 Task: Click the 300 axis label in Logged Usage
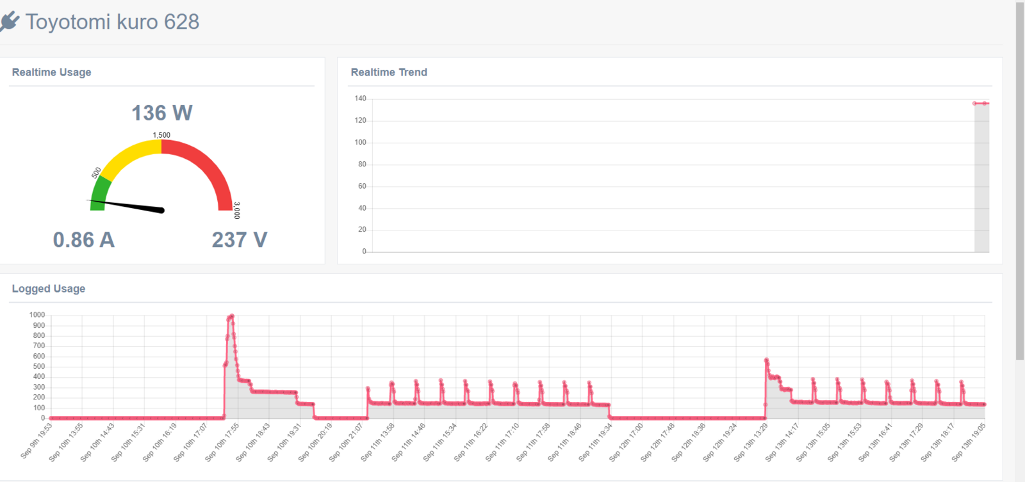tap(39, 387)
